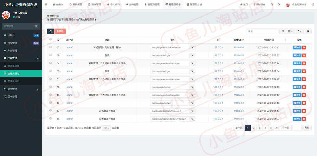Viewport: 317px width, 156px height.
Task: Click the link icon beside attachment/del Url
Action: (192, 48)
